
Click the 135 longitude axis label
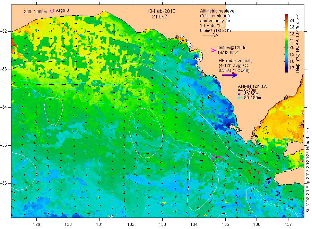coord(225,224)
